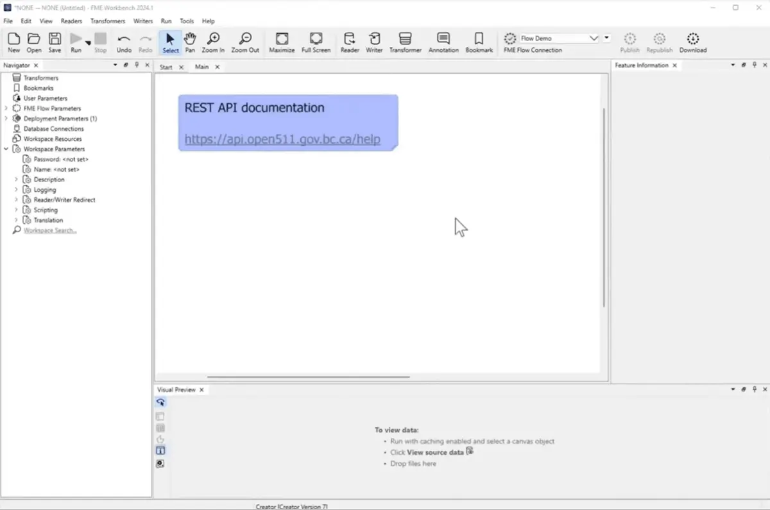The height and width of the screenshot is (510, 770).
Task: Enter Full Screen mode
Action: click(x=316, y=42)
